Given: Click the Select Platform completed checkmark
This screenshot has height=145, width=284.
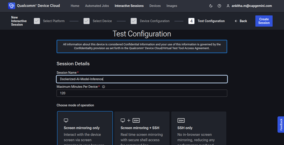Looking at the screenshot, I should [37, 21].
